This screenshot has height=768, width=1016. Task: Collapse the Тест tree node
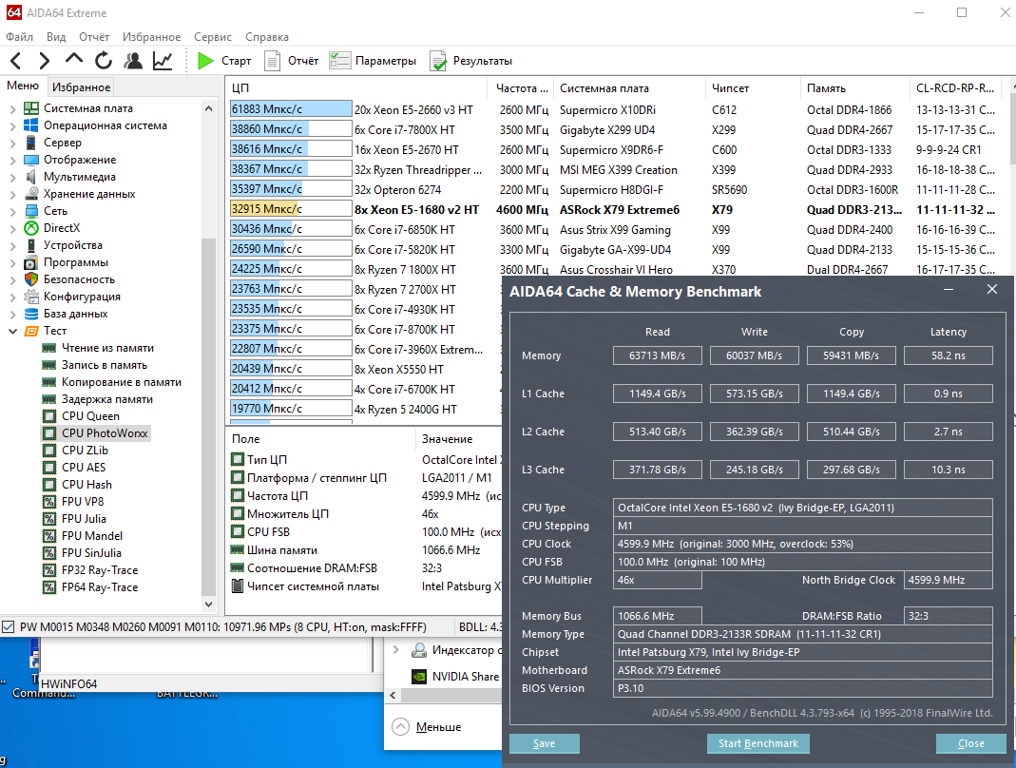pyautogui.click(x=13, y=331)
